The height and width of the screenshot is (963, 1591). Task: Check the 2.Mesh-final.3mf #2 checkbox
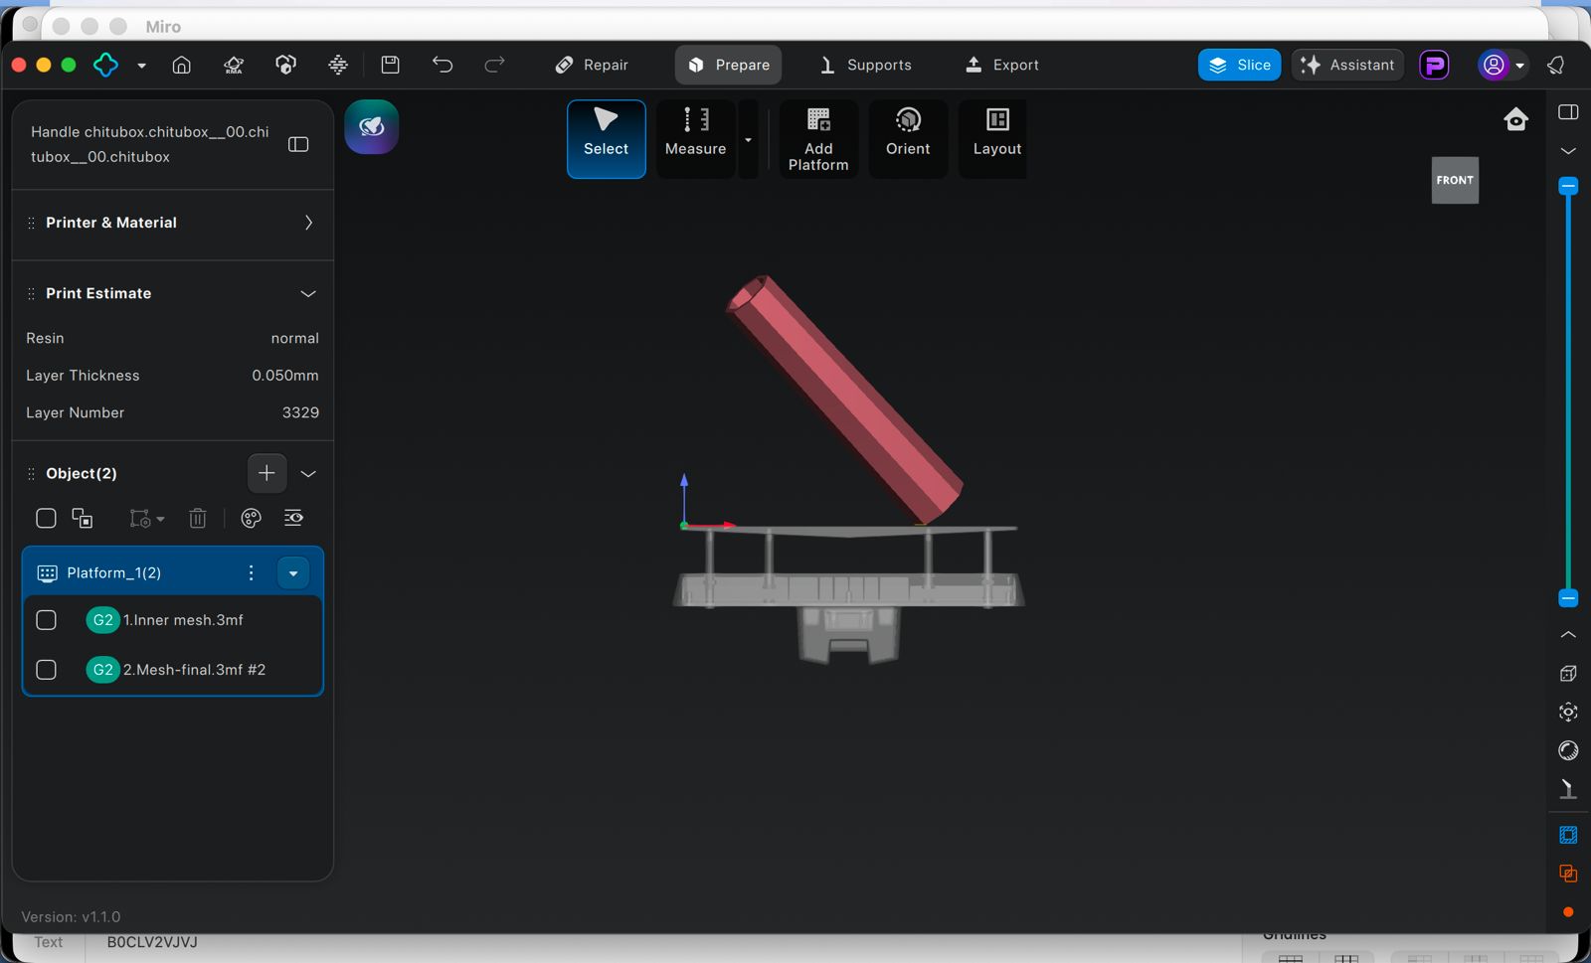(46, 670)
